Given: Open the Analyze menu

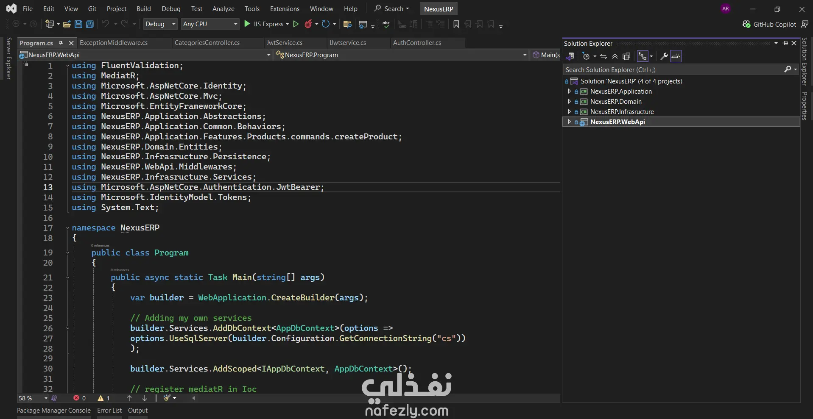Looking at the screenshot, I should pos(223,8).
